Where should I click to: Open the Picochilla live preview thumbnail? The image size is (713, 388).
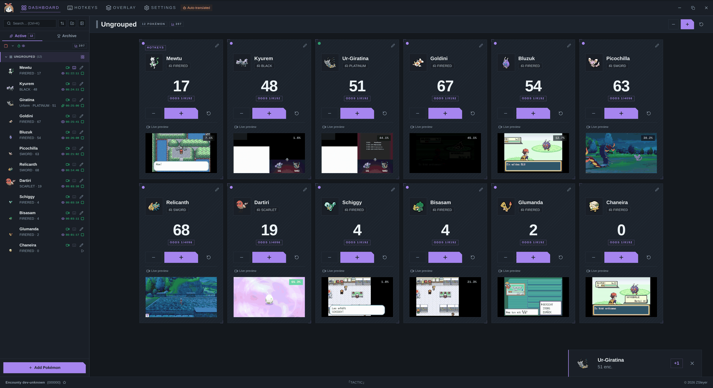pos(621,153)
